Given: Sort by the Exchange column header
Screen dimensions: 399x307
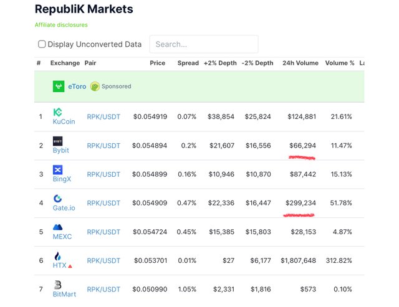Looking at the screenshot, I should click(65, 63).
